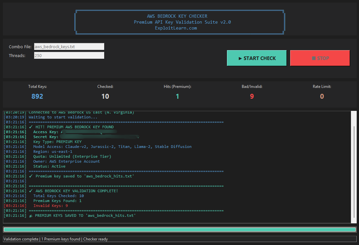Click the Checked count value 10
This screenshot has width=359, height=245.
click(105, 96)
